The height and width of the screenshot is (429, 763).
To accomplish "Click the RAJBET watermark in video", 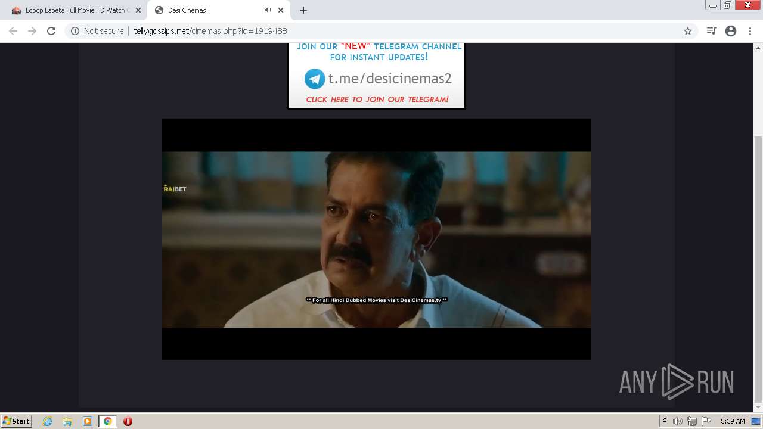I will (x=175, y=188).
